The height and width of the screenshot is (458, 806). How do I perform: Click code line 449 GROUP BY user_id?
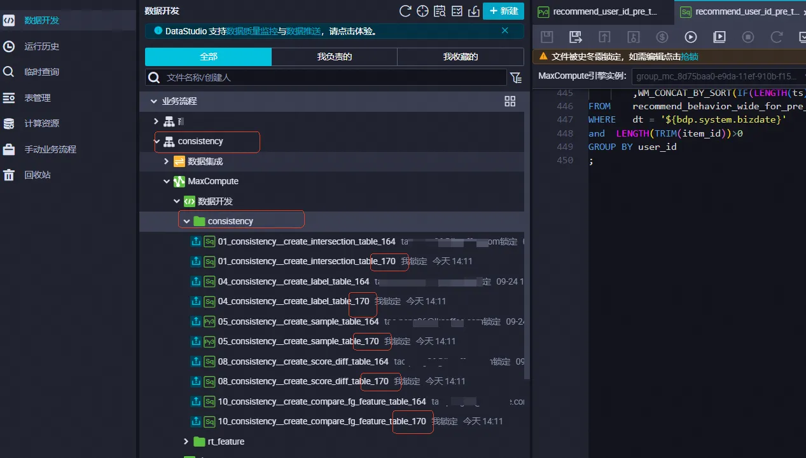tap(632, 147)
